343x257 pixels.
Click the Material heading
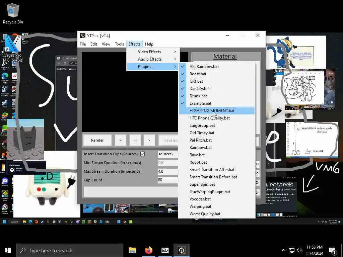pos(225,56)
